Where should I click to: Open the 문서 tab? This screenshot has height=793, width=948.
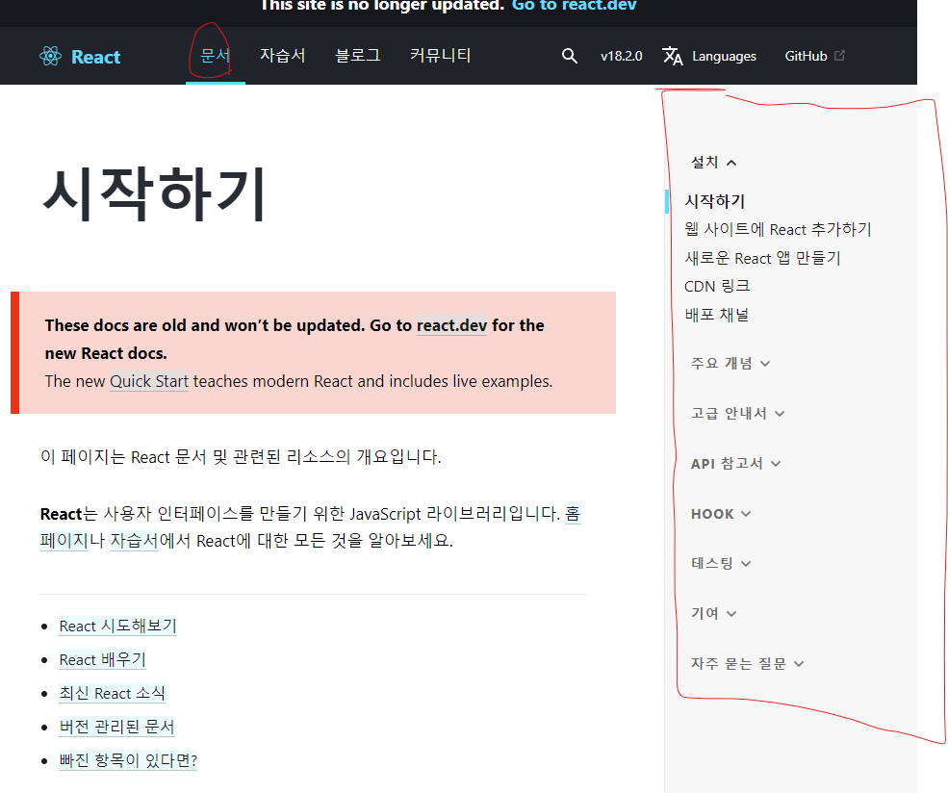(x=215, y=56)
